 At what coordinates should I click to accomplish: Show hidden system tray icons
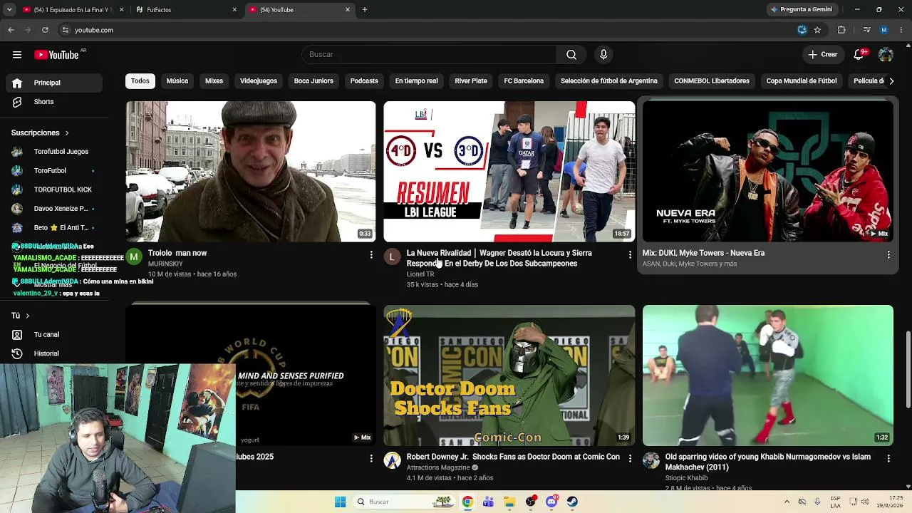787,502
